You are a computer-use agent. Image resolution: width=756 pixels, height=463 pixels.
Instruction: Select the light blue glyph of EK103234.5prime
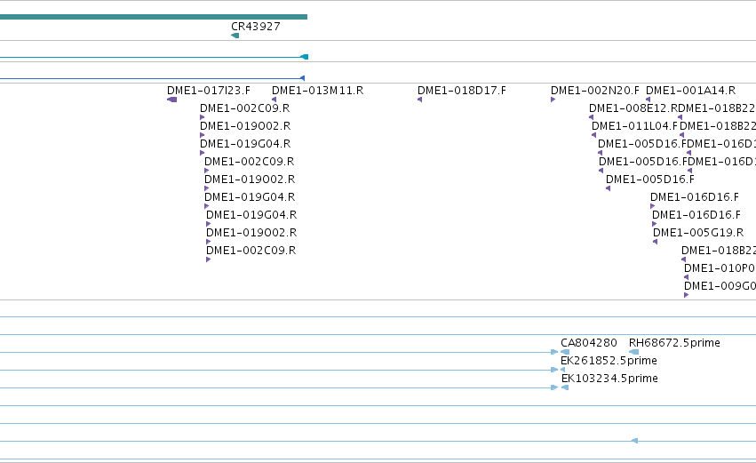coord(565,387)
